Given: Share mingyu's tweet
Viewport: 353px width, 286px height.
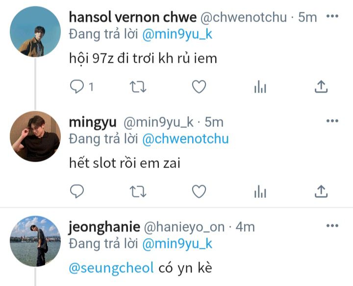Looking at the screenshot, I should 321,191.
